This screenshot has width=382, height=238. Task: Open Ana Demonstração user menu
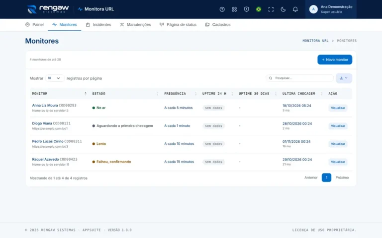[x=331, y=9]
